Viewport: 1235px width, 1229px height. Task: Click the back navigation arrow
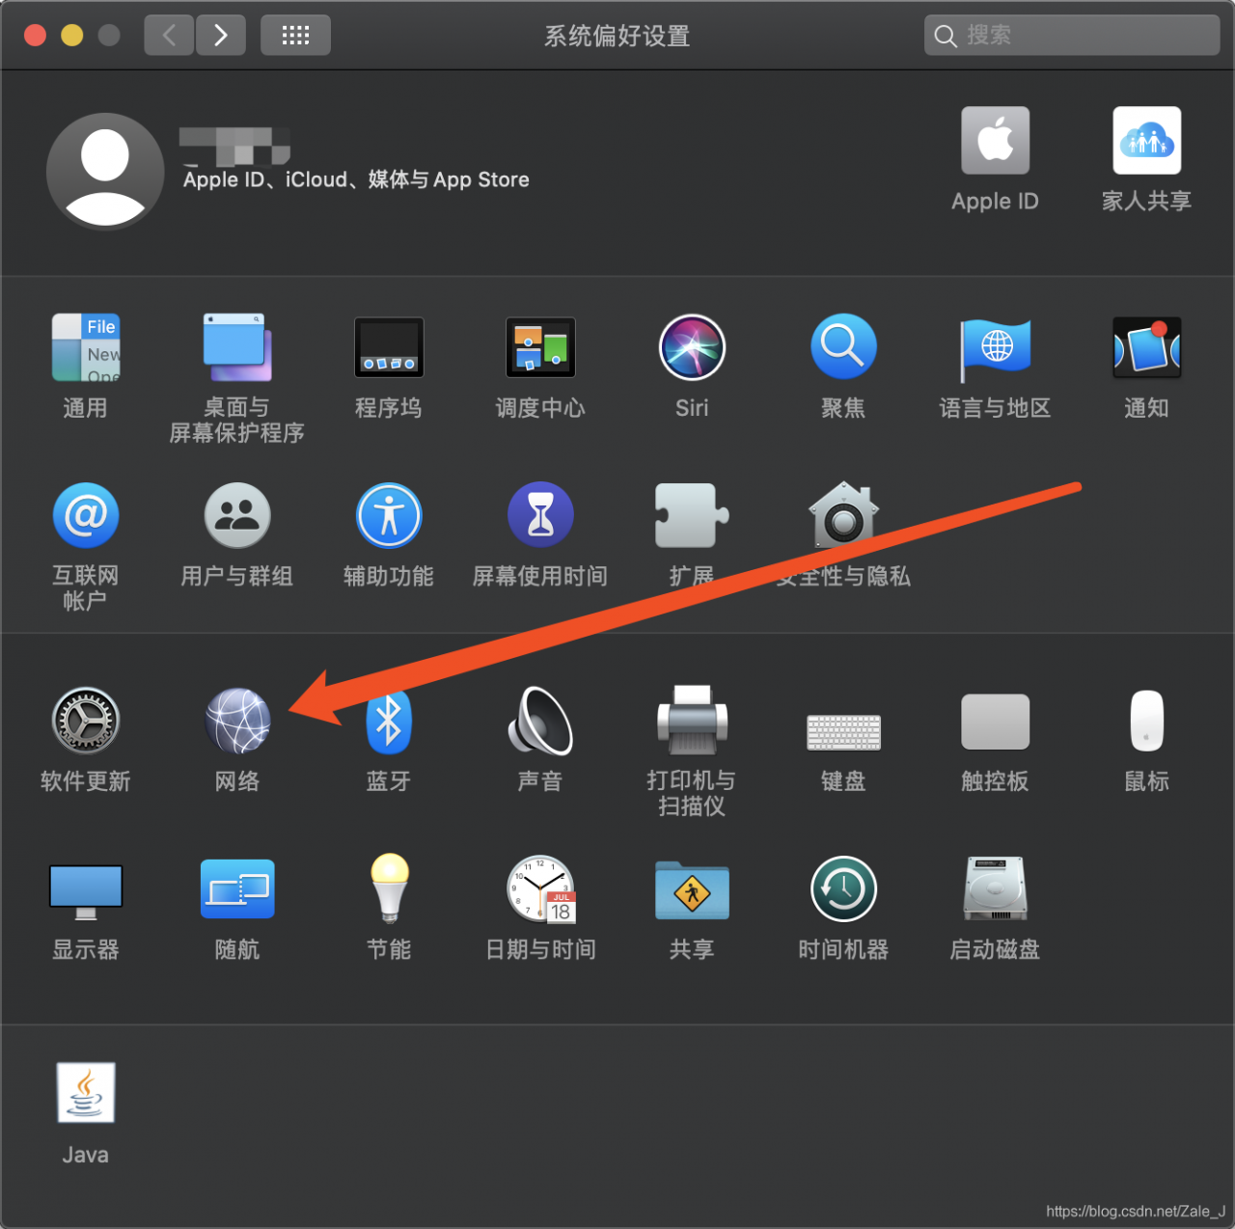coord(169,35)
